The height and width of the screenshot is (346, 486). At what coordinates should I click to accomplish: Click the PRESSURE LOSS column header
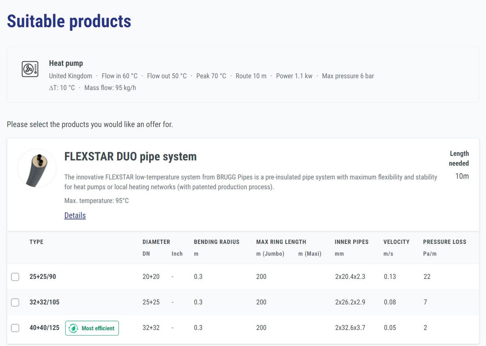tap(444, 242)
